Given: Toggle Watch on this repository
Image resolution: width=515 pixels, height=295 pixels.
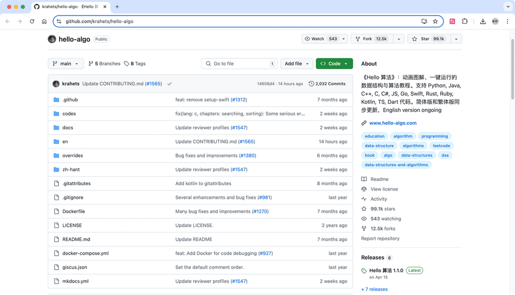Looking at the screenshot, I should click(321, 39).
